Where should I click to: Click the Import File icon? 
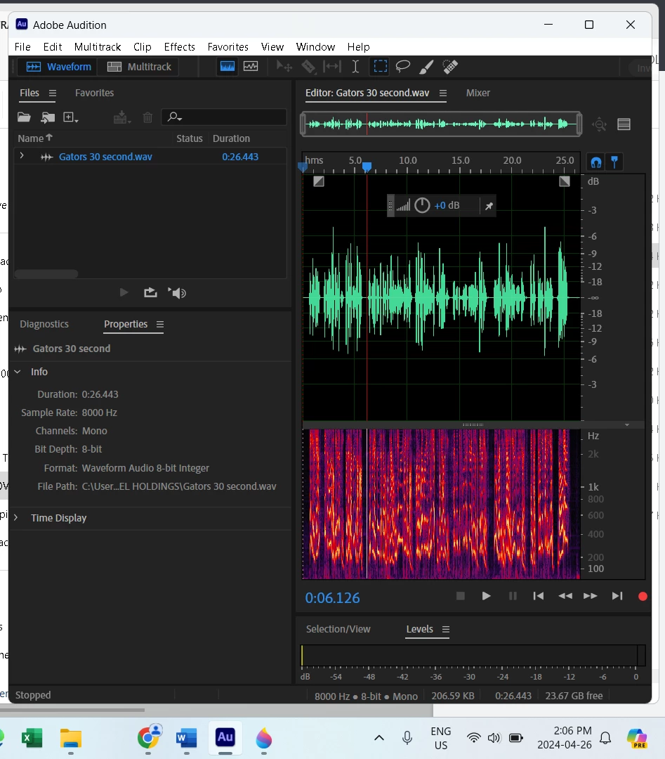[x=47, y=117]
